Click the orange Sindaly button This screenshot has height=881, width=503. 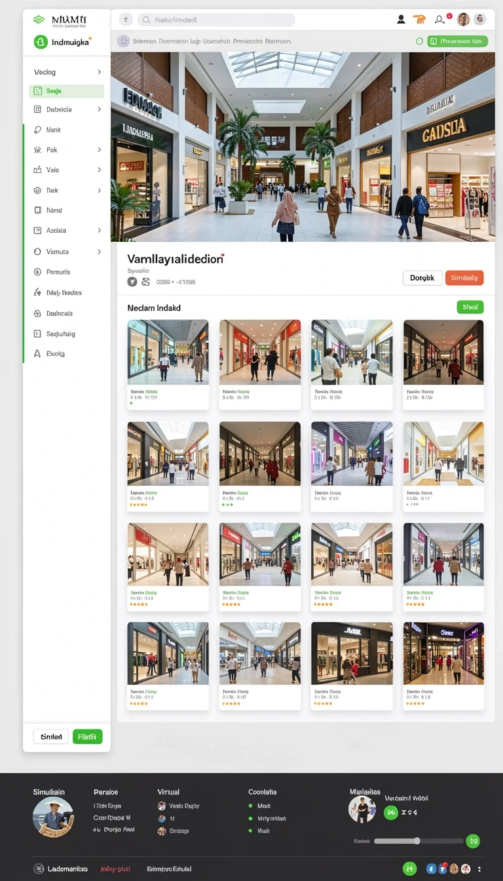tap(464, 278)
